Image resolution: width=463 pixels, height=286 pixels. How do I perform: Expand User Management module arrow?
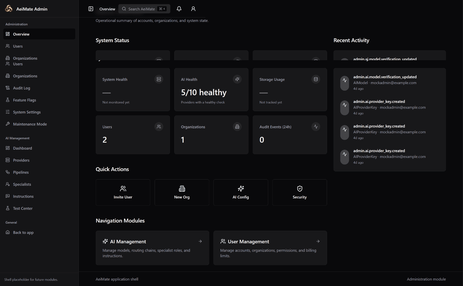[318, 241]
